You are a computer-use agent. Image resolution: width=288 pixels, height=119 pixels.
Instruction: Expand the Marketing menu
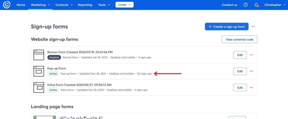(40, 5)
